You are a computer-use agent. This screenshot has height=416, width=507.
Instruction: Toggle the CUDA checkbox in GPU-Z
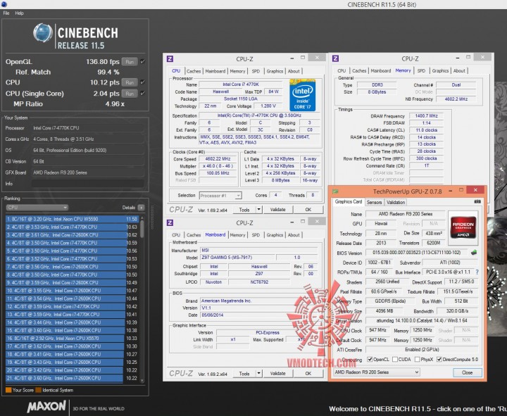click(x=395, y=359)
